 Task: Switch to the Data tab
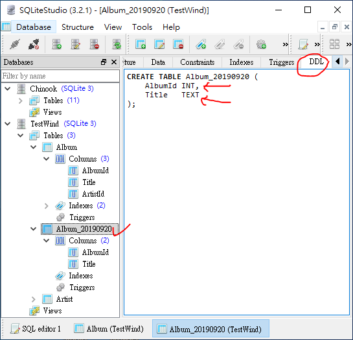coord(158,62)
